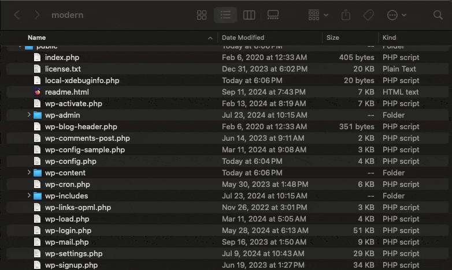Select wp-comments-post.php file name
Image resolution: width=452 pixels, height=270 pixels.
(87, 138)
